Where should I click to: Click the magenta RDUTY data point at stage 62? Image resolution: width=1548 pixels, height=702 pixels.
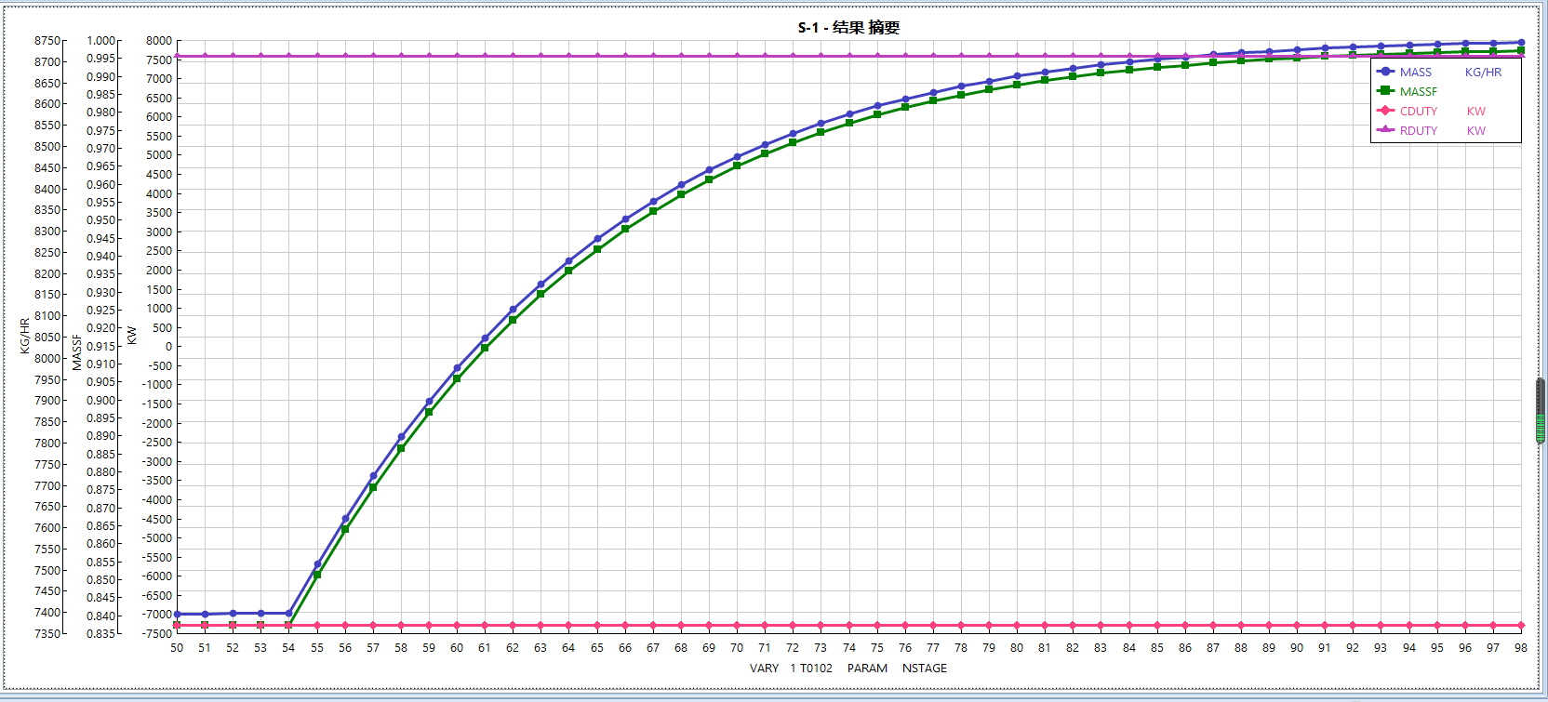(513, 56)
